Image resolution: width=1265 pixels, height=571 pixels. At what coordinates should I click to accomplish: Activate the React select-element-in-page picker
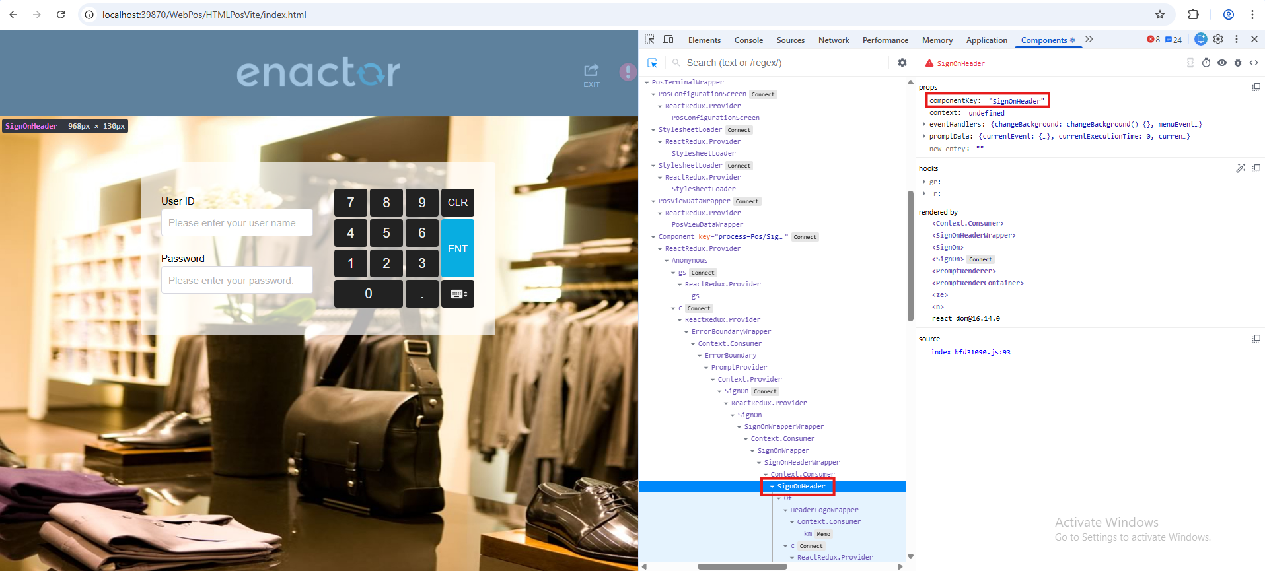(652, 63)
